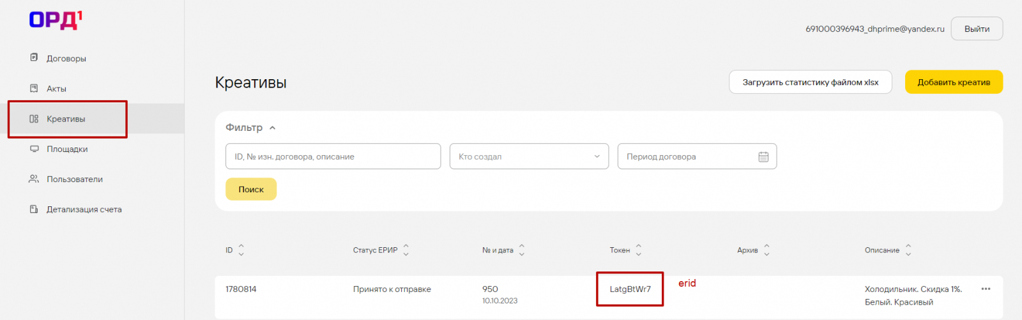Click the Добавить креатив button
The image size is (1022, 320).
954,82
